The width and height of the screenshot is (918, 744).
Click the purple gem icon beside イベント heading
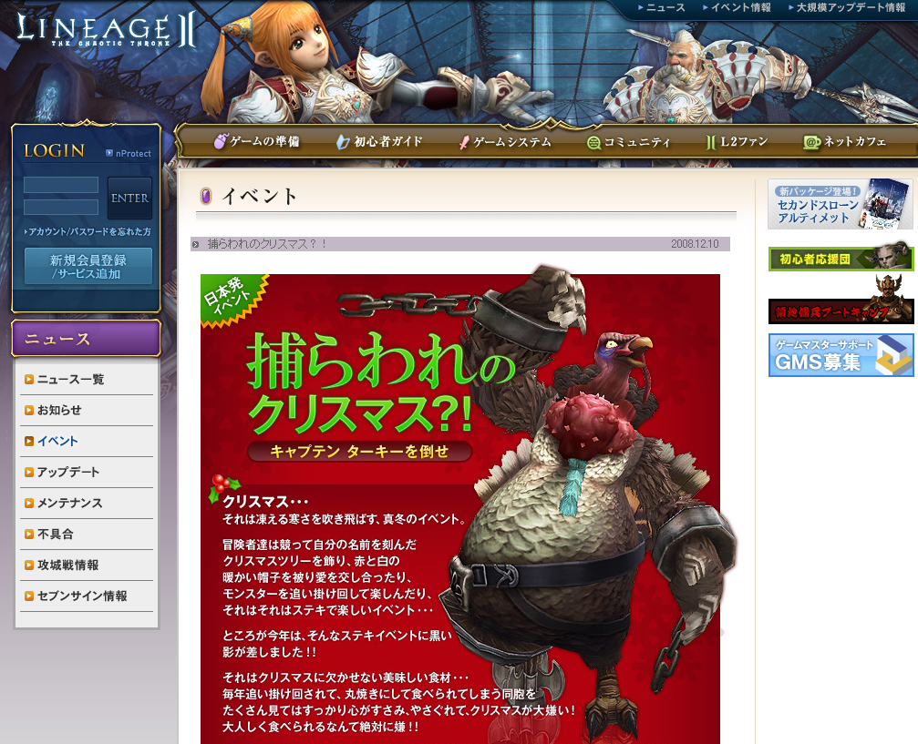[x=205, y=196]
